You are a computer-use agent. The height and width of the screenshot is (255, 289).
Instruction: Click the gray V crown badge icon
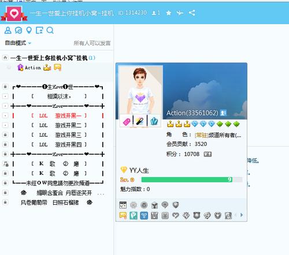154,216
